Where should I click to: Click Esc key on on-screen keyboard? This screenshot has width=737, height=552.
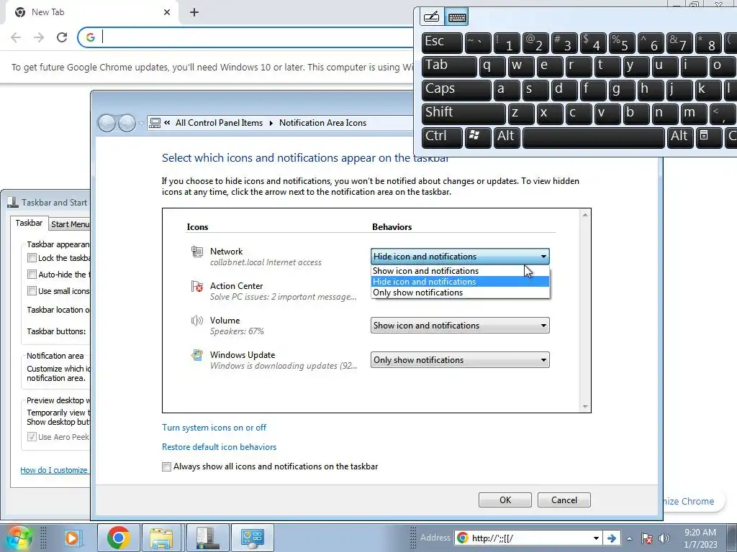[442, 42]
